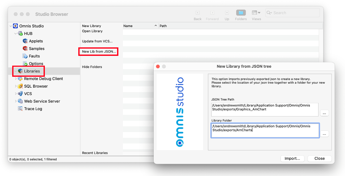Click the Faults icon in the tree
The height and width of the screenshot is (176, 345).
[25, 56]
